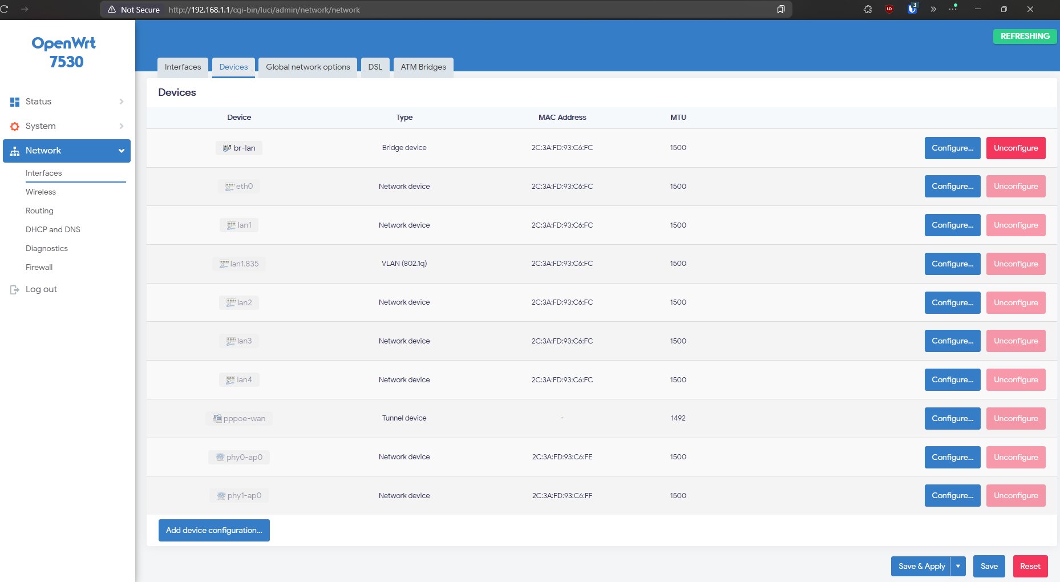Screen dimensions: 1060x582
Task: Click the Network topology icon in sidebar
Action: (x=15, y=151)
